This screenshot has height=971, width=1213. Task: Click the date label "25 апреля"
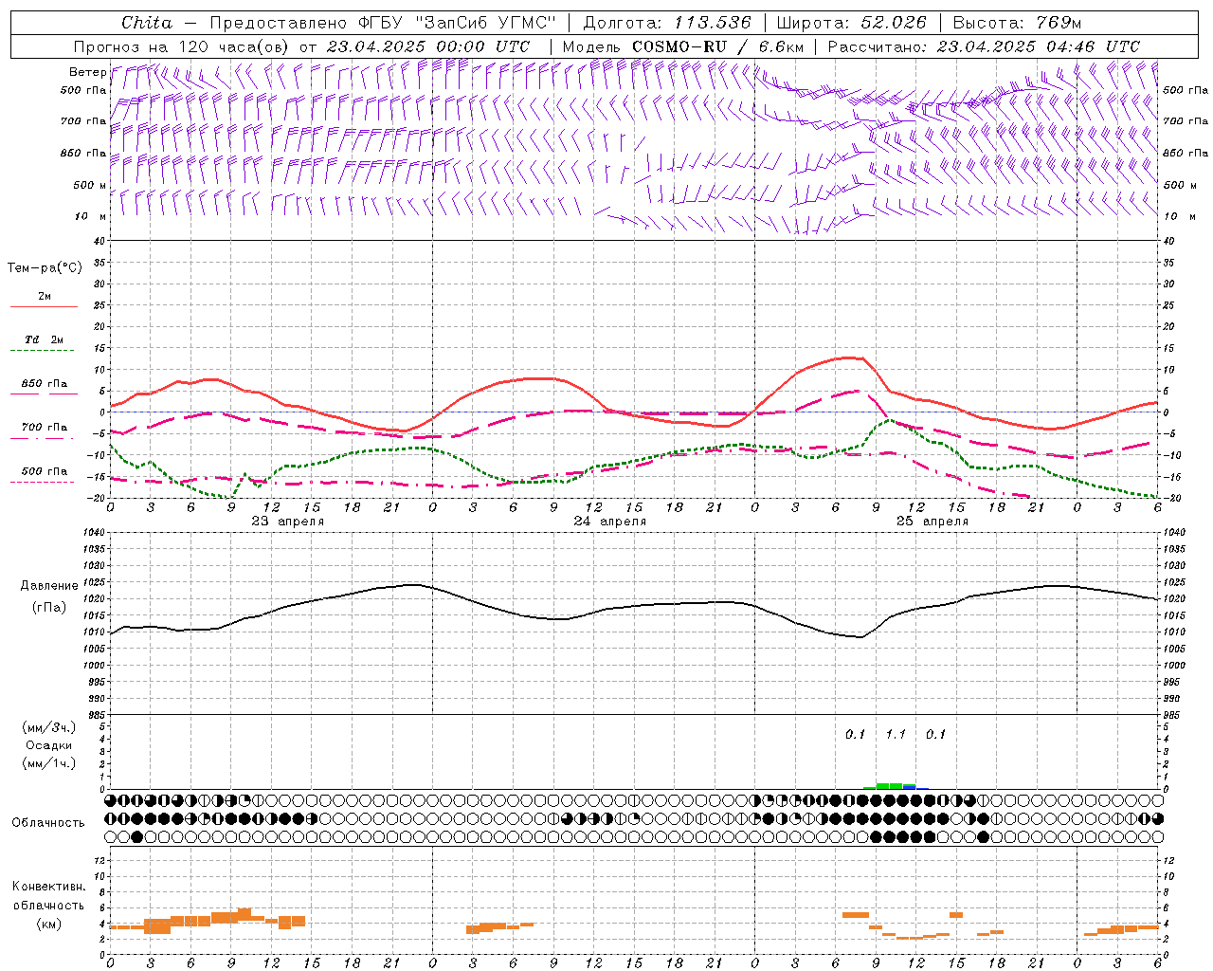pos(932,522)
